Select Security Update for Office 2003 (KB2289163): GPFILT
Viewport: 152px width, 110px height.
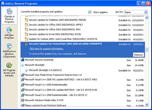[x=56, y=25]
